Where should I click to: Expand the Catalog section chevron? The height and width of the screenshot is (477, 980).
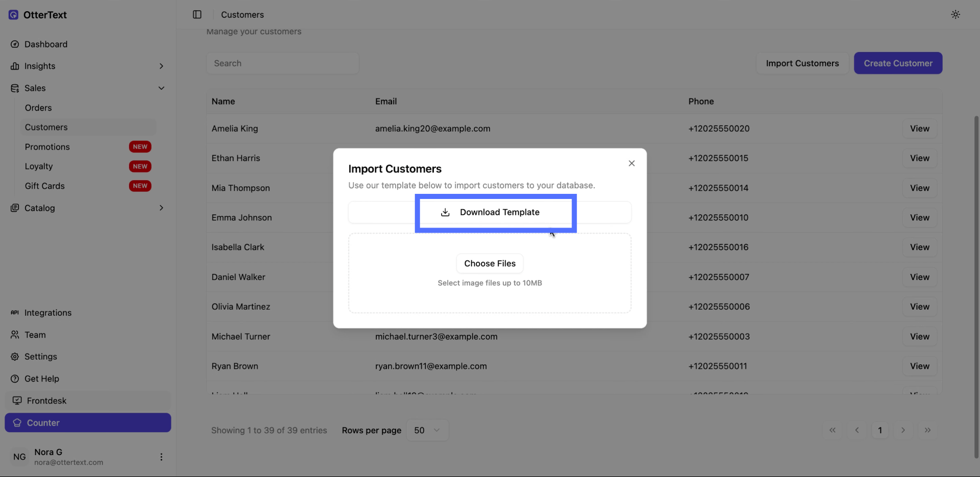161,208
